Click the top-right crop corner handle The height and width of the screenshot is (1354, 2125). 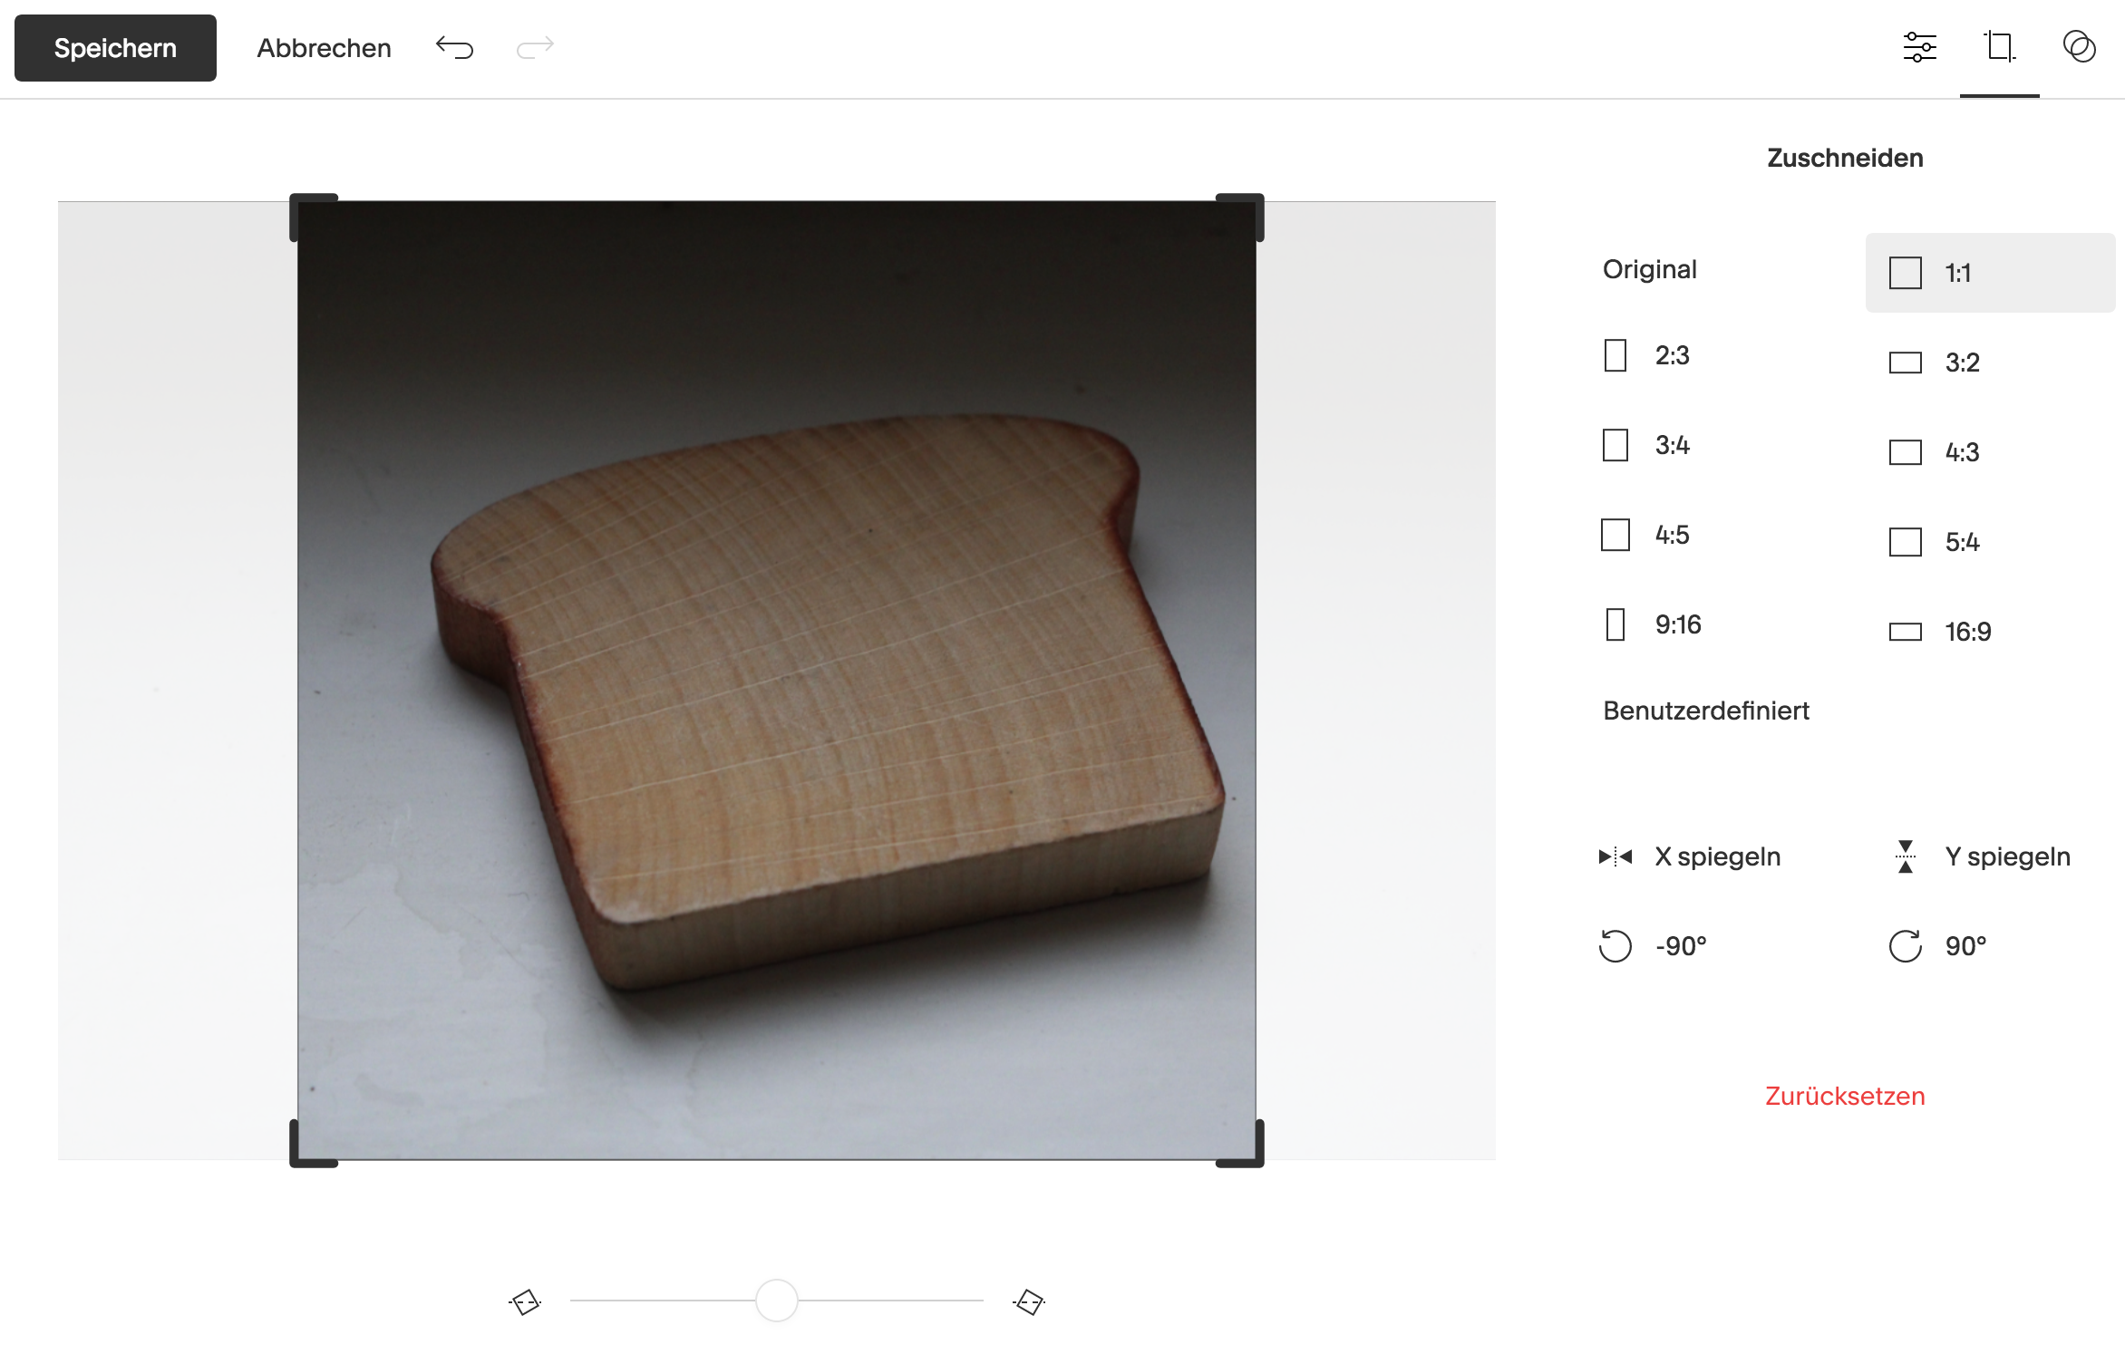1240,217
